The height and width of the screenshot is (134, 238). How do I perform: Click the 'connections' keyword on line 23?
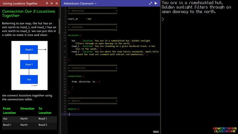click(x=74, y=76)
